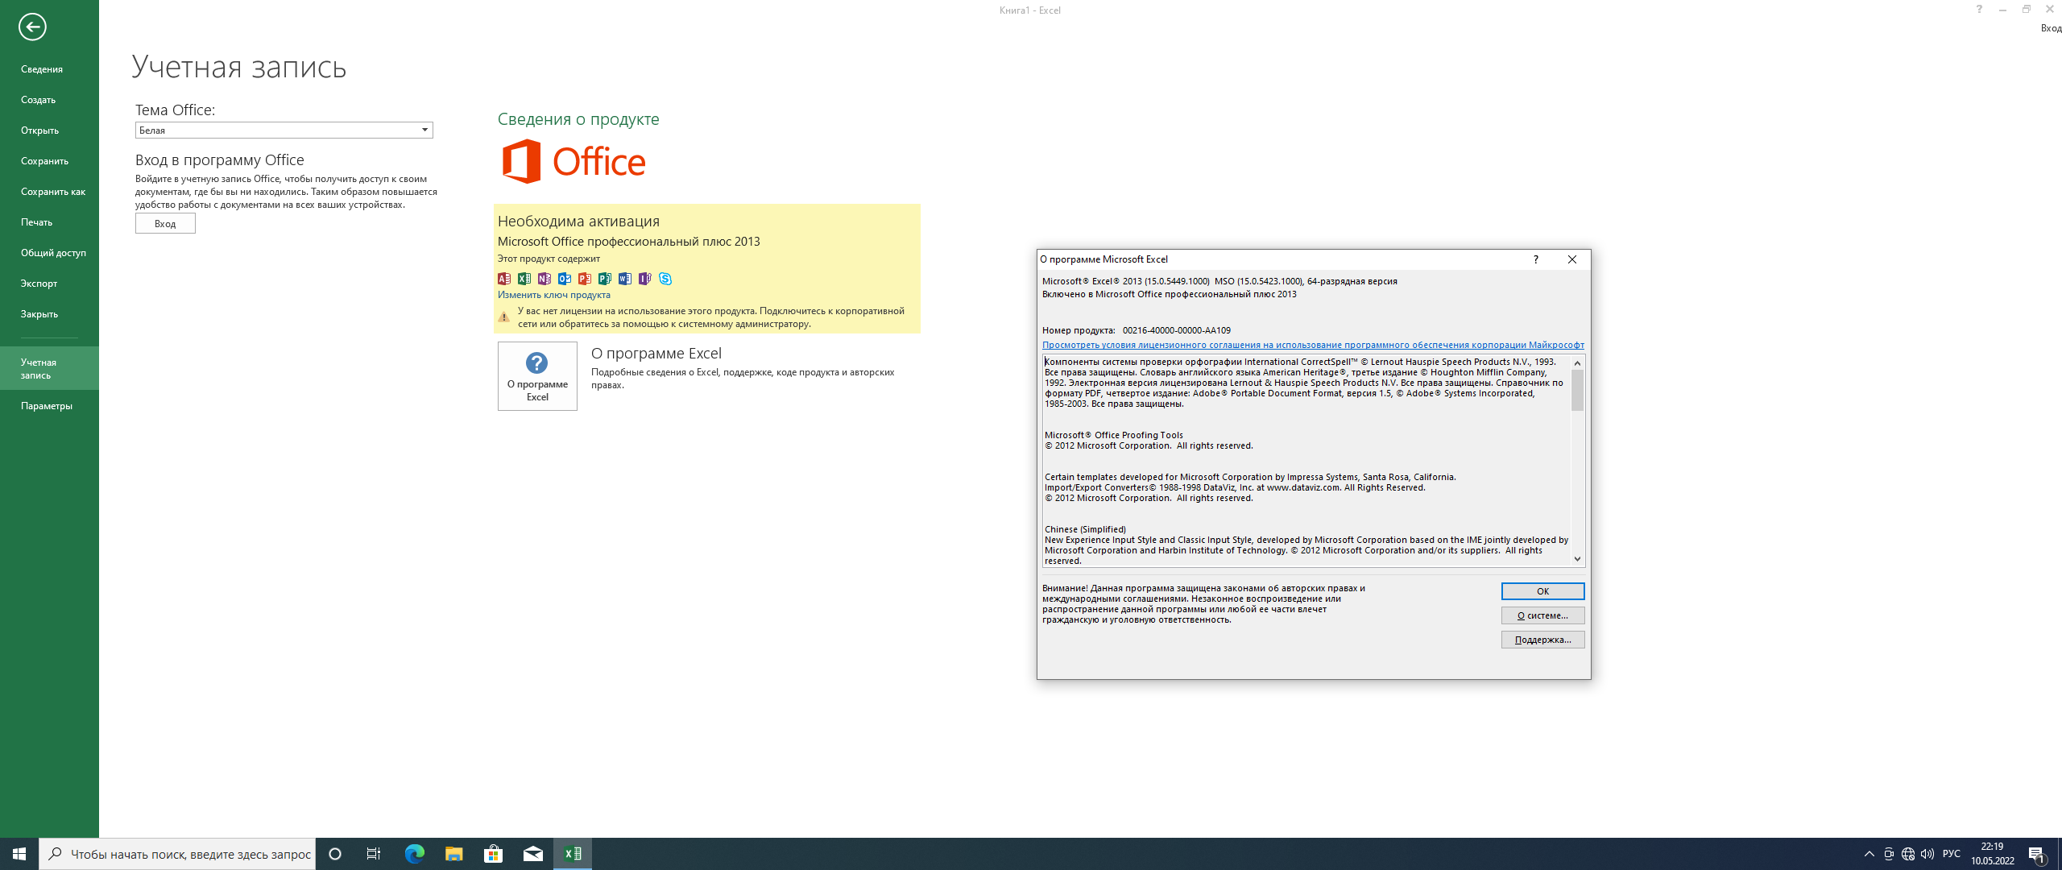Click the О системе button
The height and width of the screenshot is (870, 2062).
(1542, 615)
